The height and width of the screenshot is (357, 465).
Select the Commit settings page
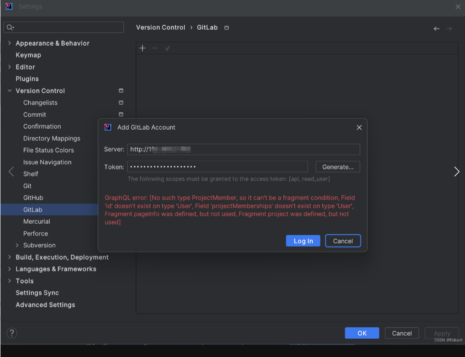[x=35, y=115]
